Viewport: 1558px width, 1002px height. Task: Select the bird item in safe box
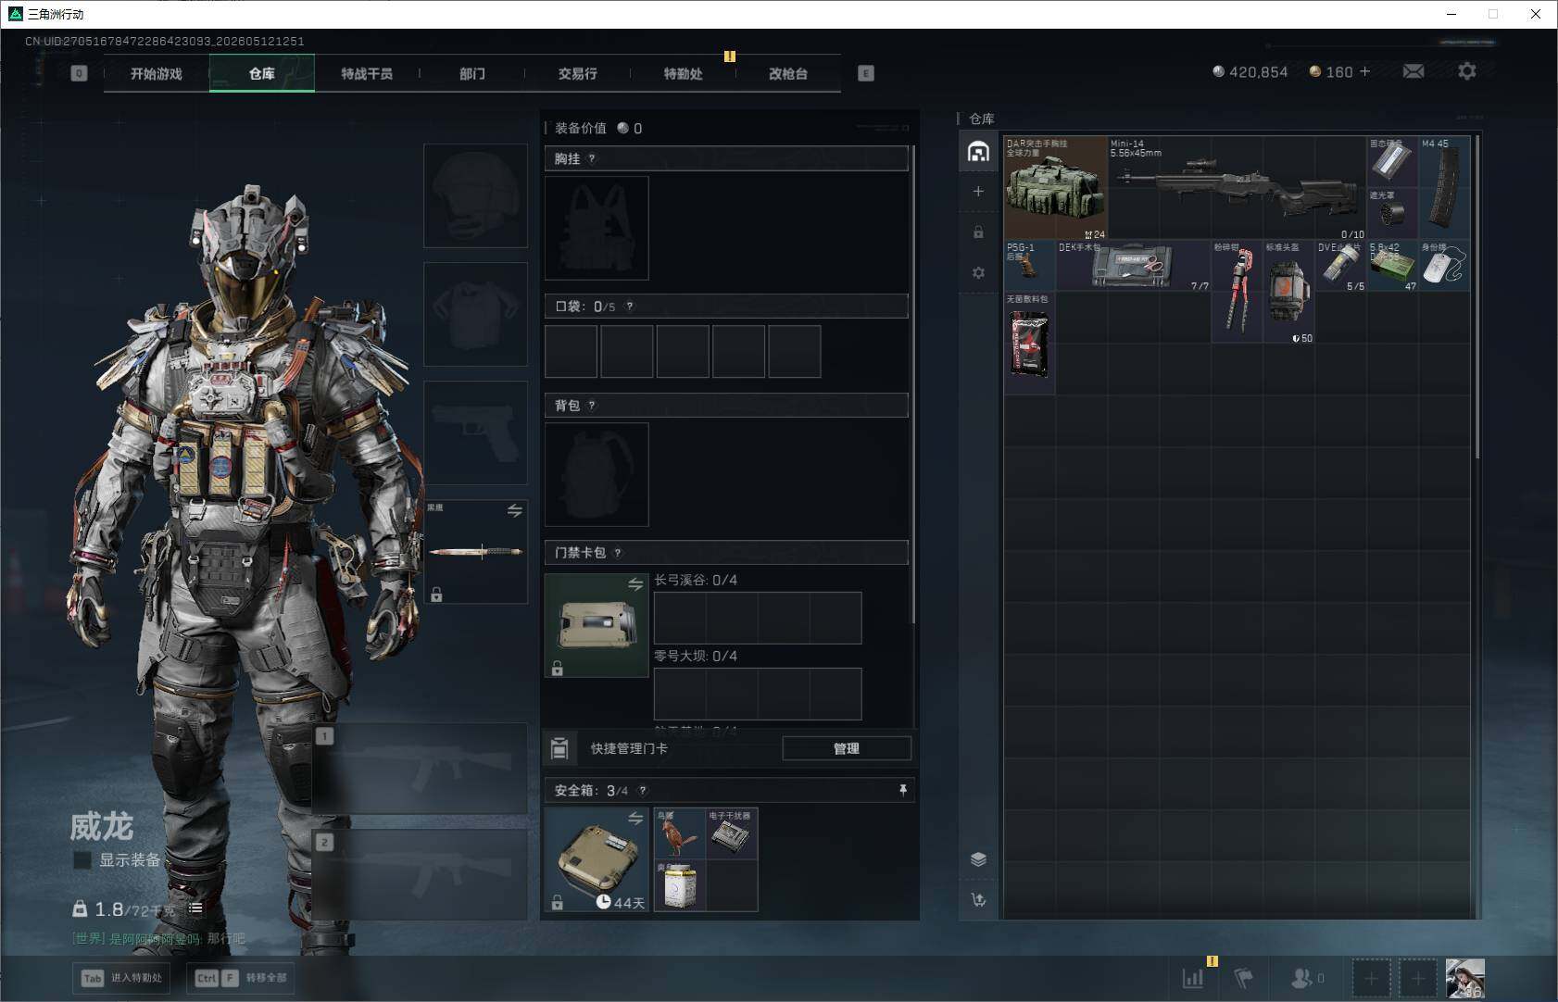click(680, 833)
